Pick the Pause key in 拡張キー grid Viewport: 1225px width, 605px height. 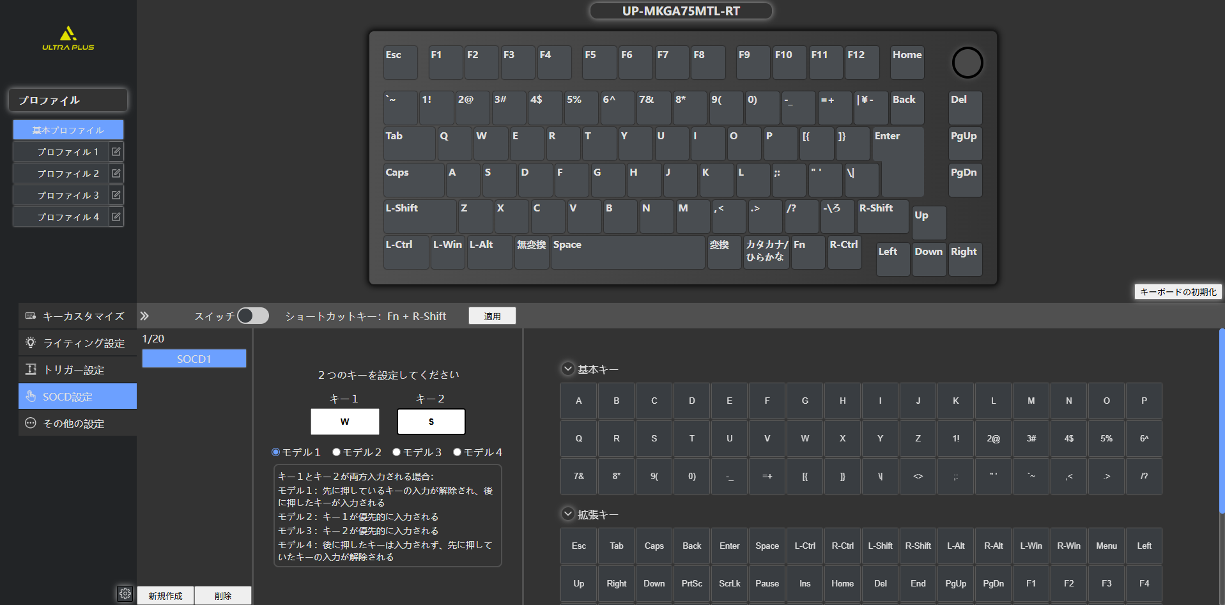(767, 583)
